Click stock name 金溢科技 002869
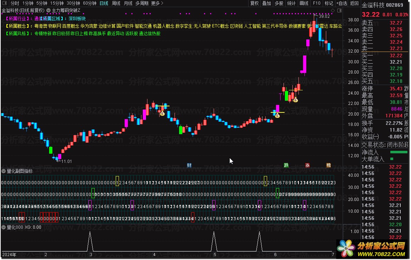Image resolution: width=411 pixels, height=260 pixels. point(383,5)
